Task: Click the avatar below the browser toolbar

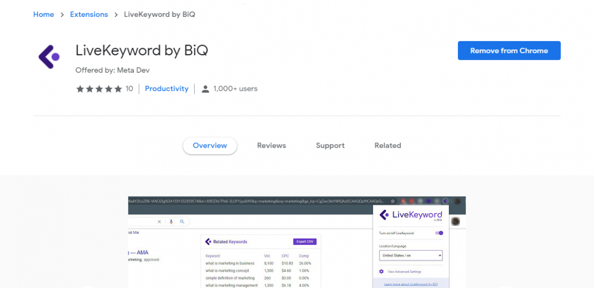Action: tap(455, 221)
